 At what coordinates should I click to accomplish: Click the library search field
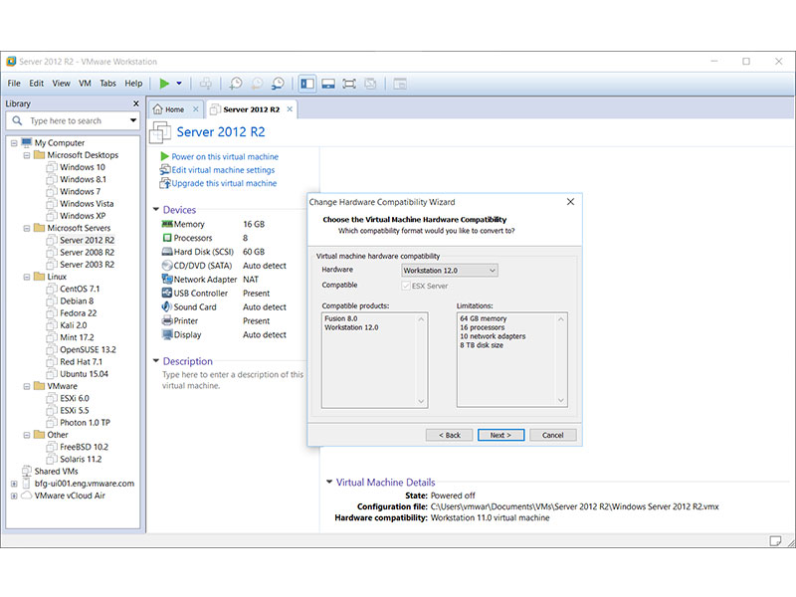73,120
